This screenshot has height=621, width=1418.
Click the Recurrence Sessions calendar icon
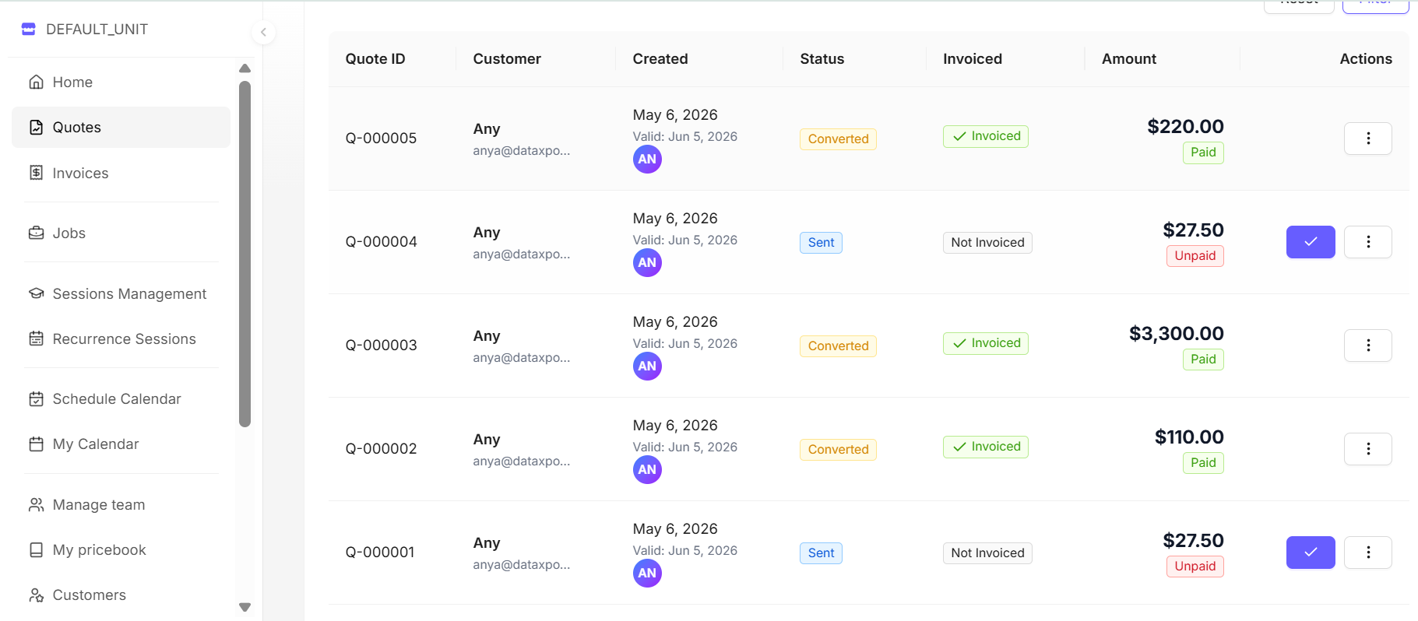tap(36, 339)
